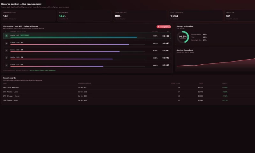Select the Carrier A17 best value bid row
Viewport: 255px width, 153px height.
(87, 36)
